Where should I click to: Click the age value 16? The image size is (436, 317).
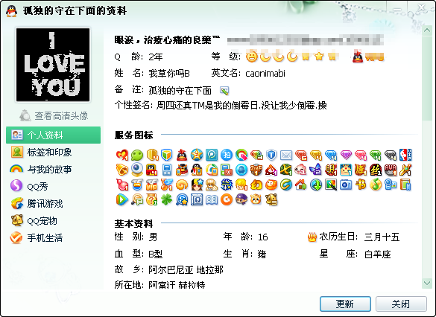263,237
